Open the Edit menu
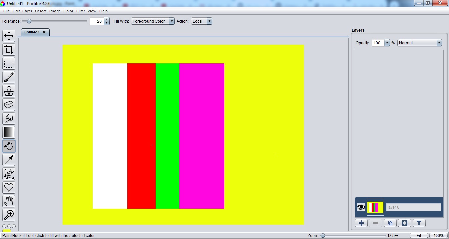 16,11
